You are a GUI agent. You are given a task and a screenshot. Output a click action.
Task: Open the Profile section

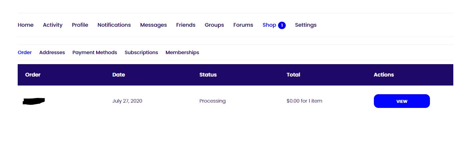pos(80,25)
